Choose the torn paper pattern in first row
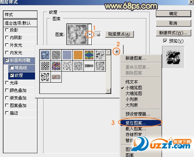This screenshot has height=157, width=194. (100, 55)
